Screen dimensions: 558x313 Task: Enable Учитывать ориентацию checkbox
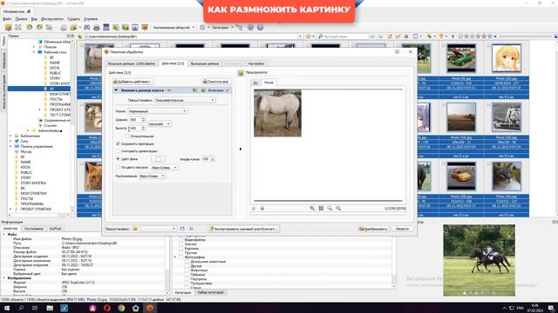click(x=119, y=151)
